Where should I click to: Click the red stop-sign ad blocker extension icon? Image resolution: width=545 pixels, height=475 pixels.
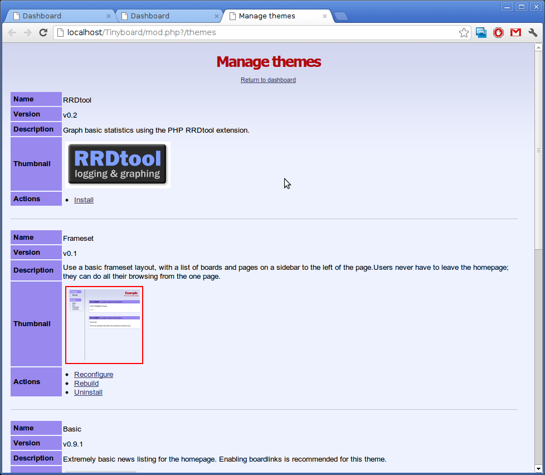[498, 33]
